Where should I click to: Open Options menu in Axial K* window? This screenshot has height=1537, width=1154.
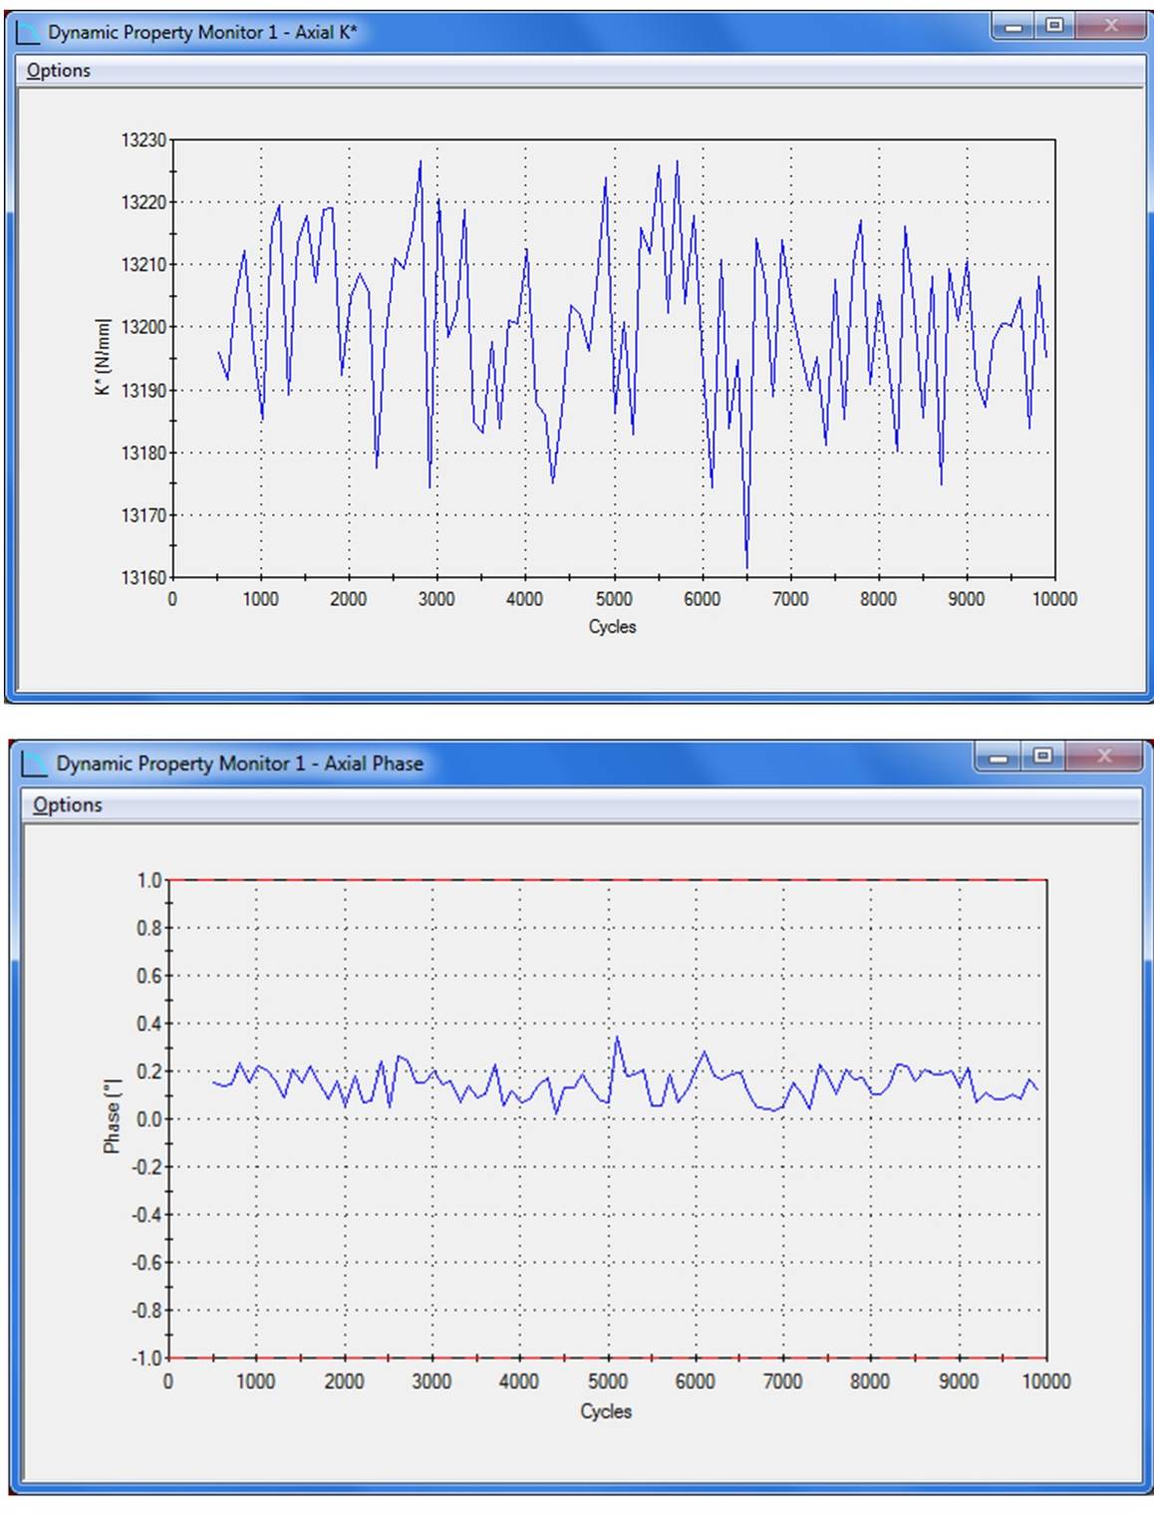(58, 71)
